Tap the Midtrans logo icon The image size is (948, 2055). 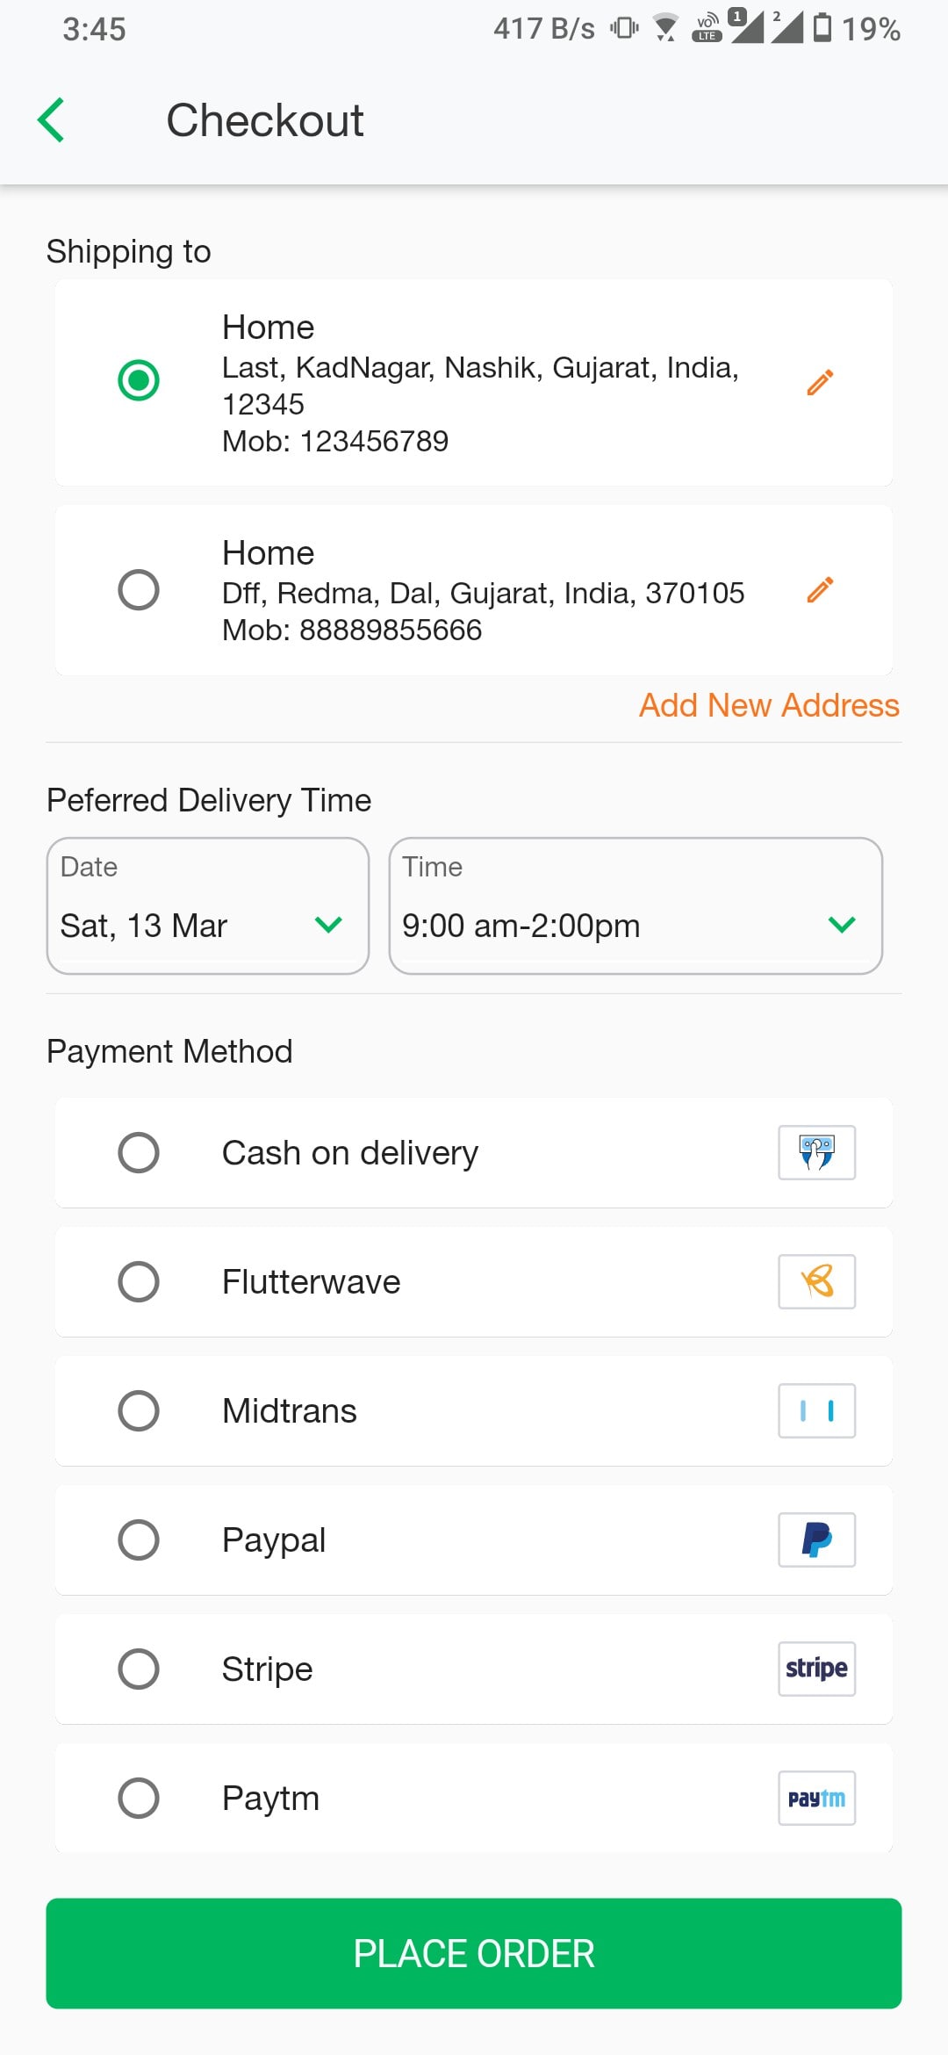click(816, 1410)
